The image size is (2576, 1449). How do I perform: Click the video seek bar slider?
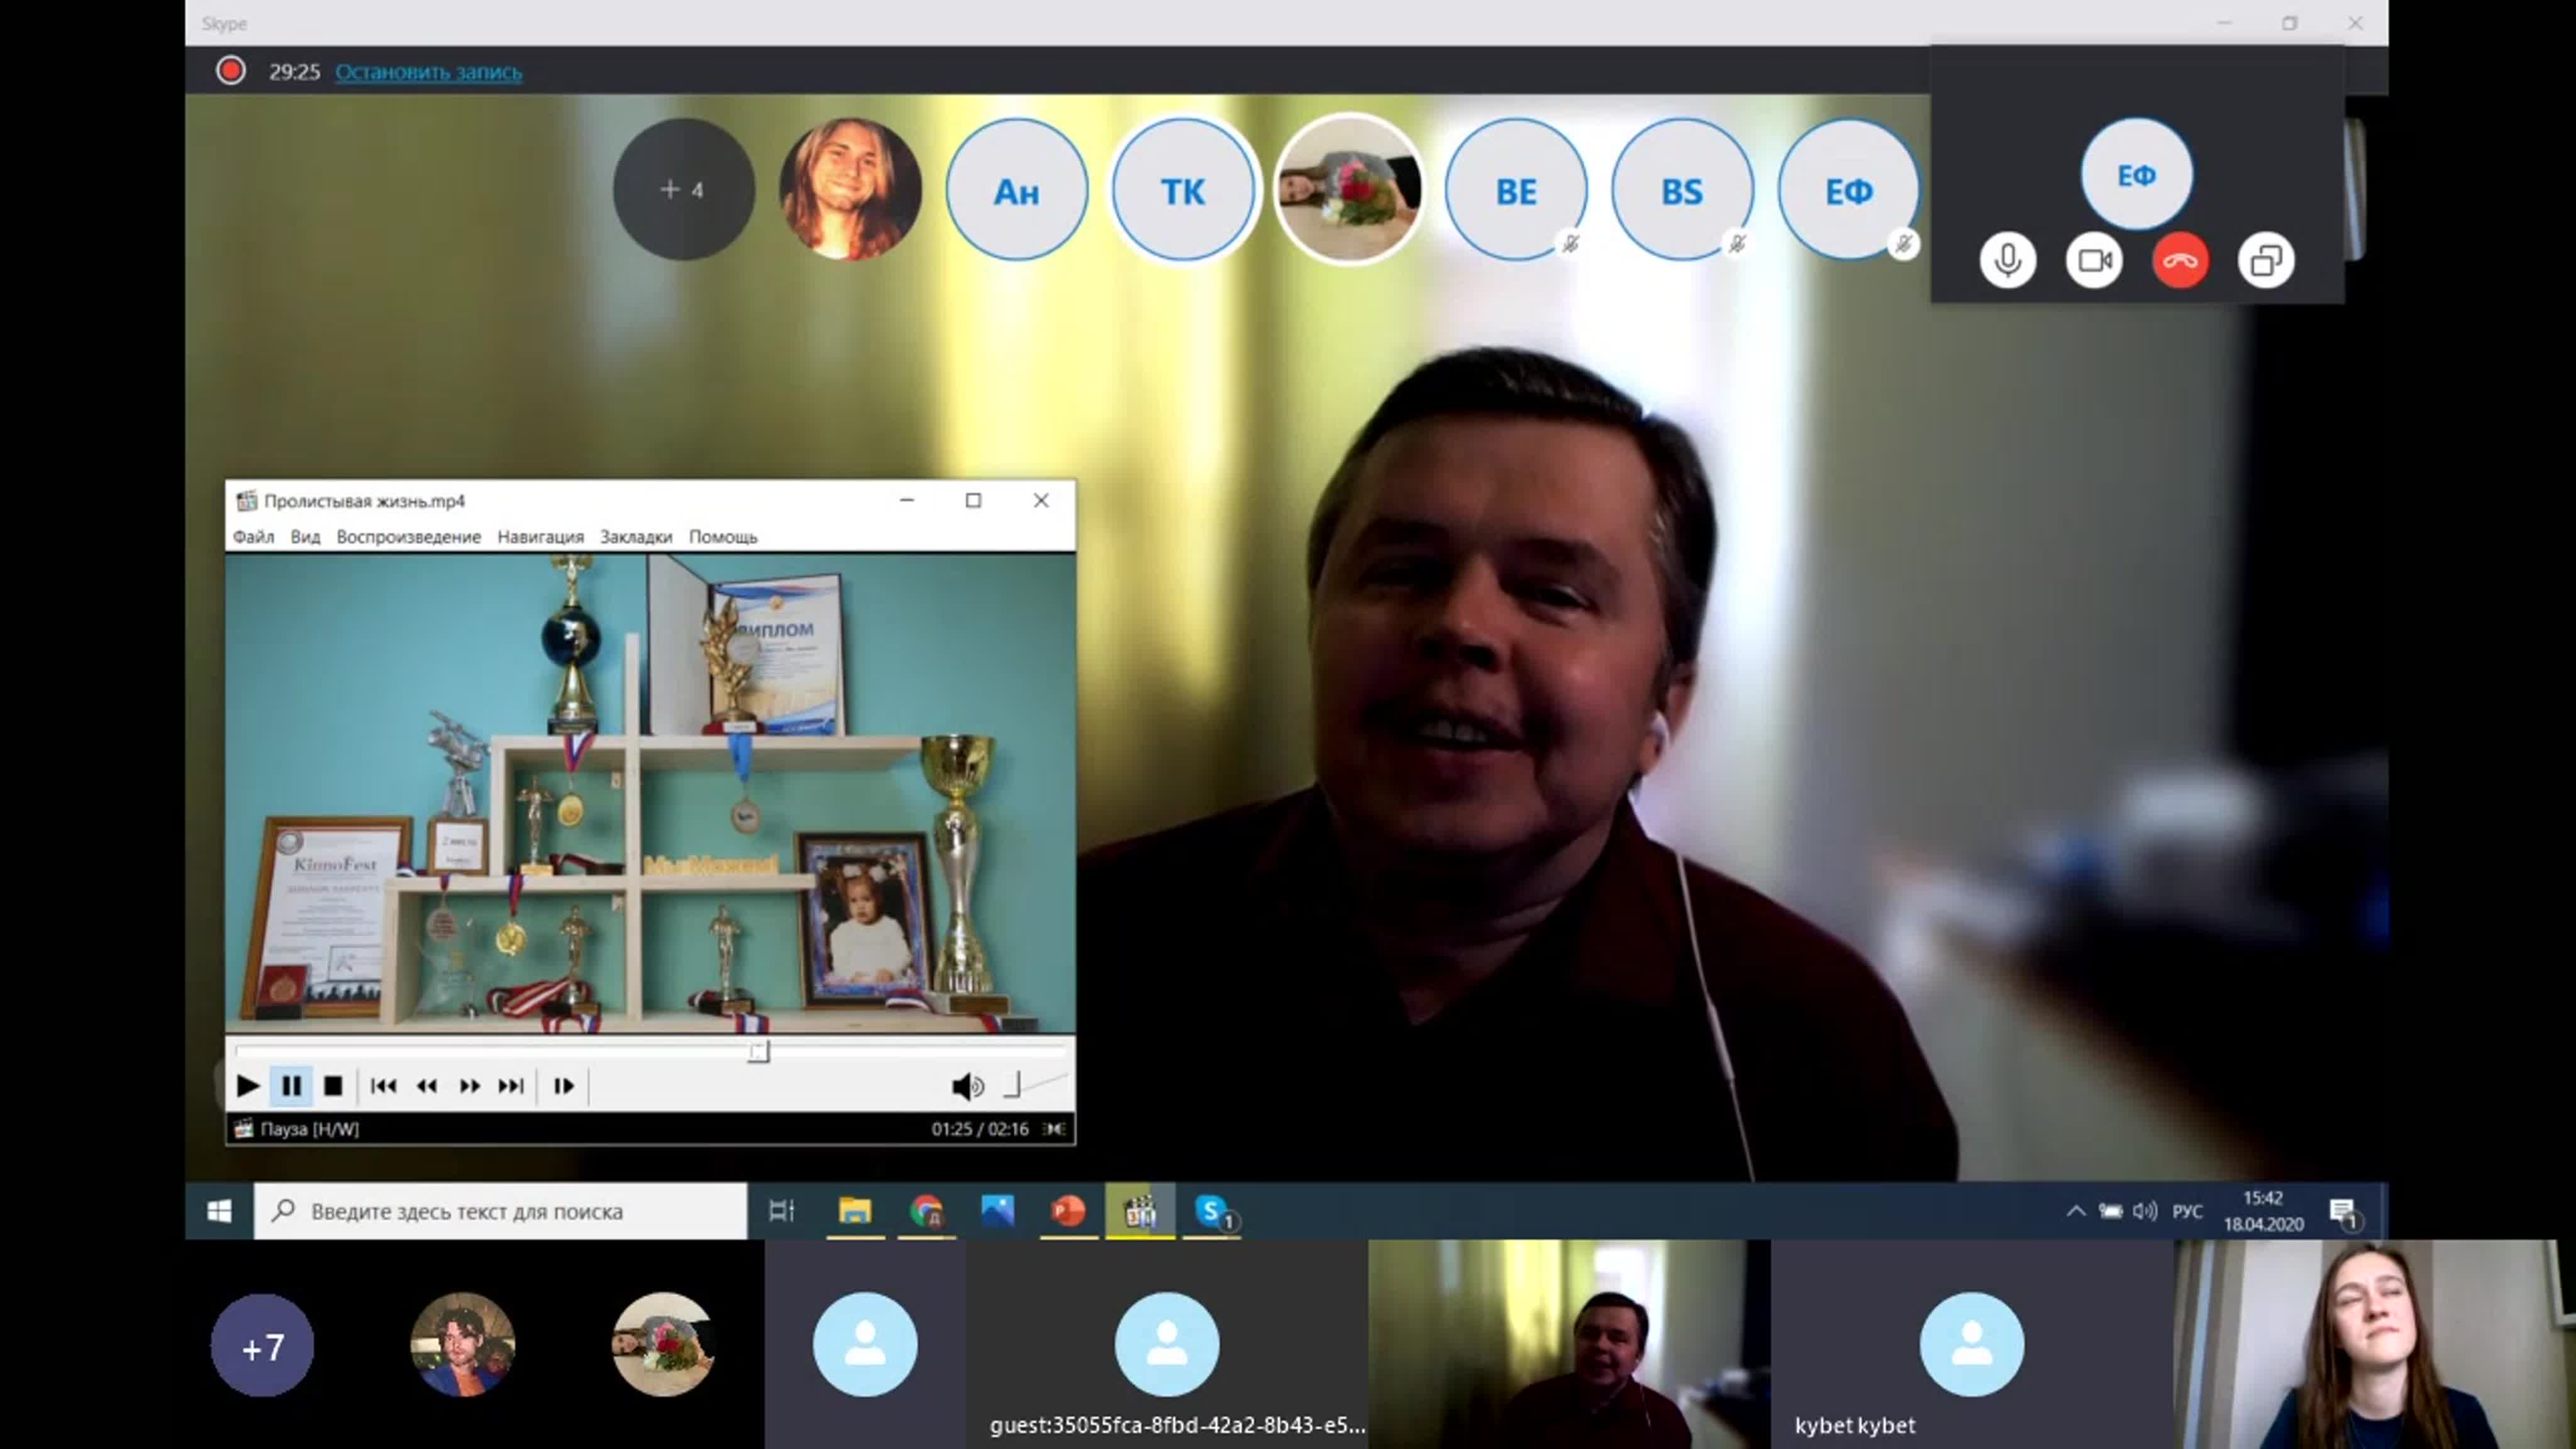click(x=759, y=1051)
